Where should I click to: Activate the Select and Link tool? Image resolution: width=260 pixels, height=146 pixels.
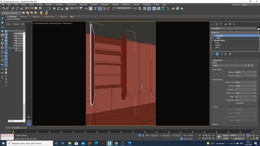(13, 9)
